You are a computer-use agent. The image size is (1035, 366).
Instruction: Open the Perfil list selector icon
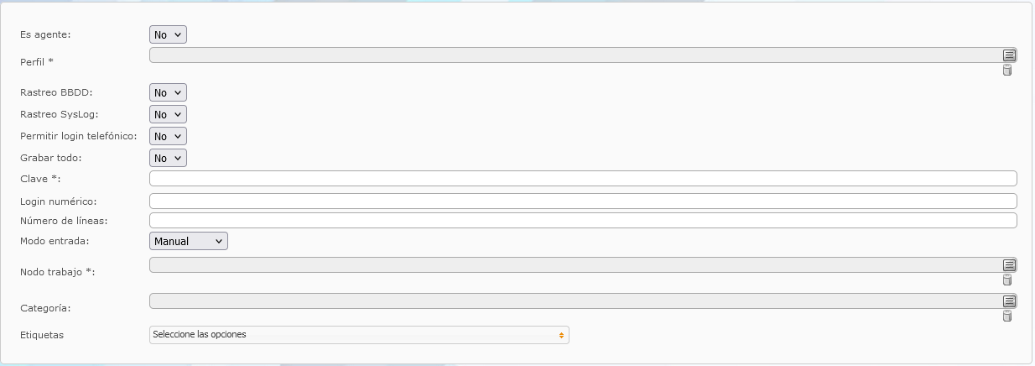[1009, 55]
